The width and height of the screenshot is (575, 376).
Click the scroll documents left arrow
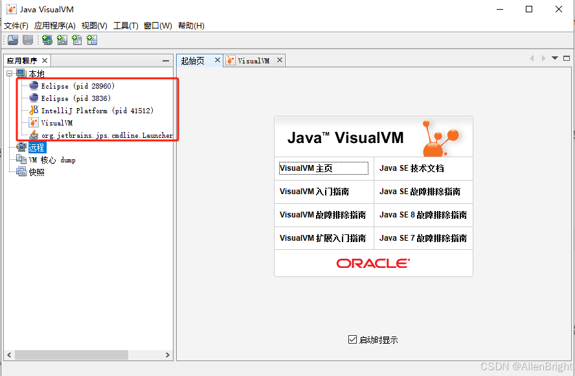[x=532, y=58]
